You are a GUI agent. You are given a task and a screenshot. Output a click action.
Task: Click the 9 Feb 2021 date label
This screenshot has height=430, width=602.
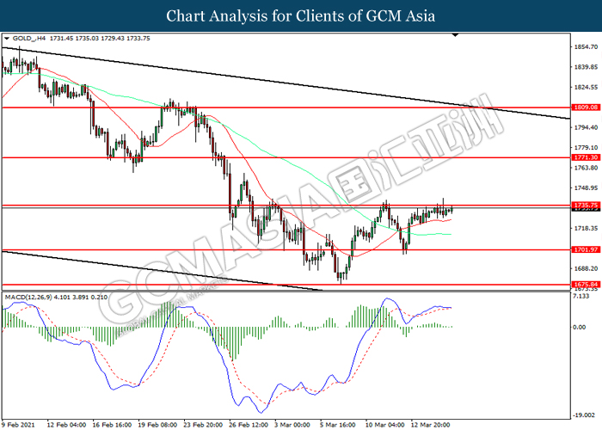click(x=18, y=425)
